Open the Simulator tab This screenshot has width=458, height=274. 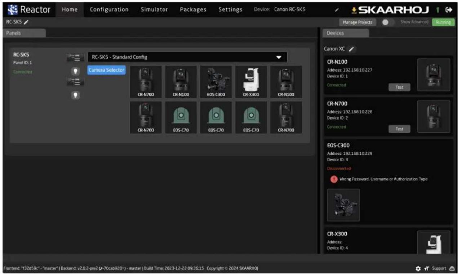click(x=154, y=10)
